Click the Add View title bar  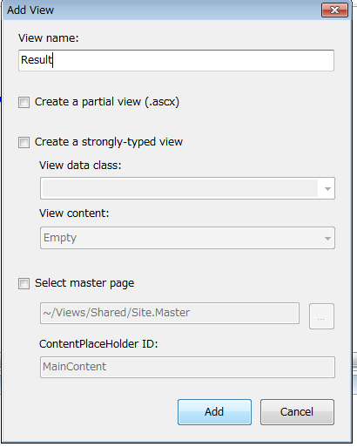click(163, 10)
